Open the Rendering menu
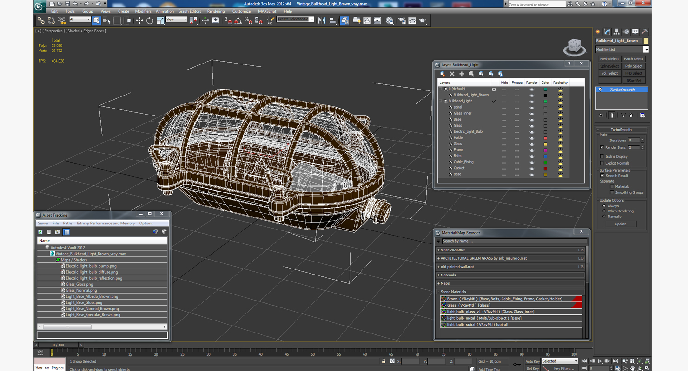688x371 pixels. pyautogui.click(x=216, y=11)
